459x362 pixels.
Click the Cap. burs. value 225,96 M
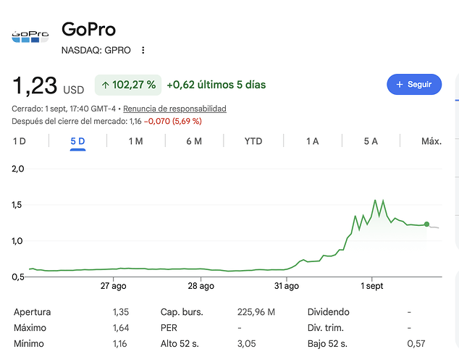point(256,312)
